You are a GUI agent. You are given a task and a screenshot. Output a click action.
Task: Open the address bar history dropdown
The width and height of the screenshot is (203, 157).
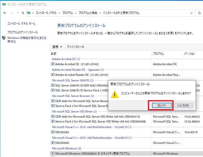191,13
